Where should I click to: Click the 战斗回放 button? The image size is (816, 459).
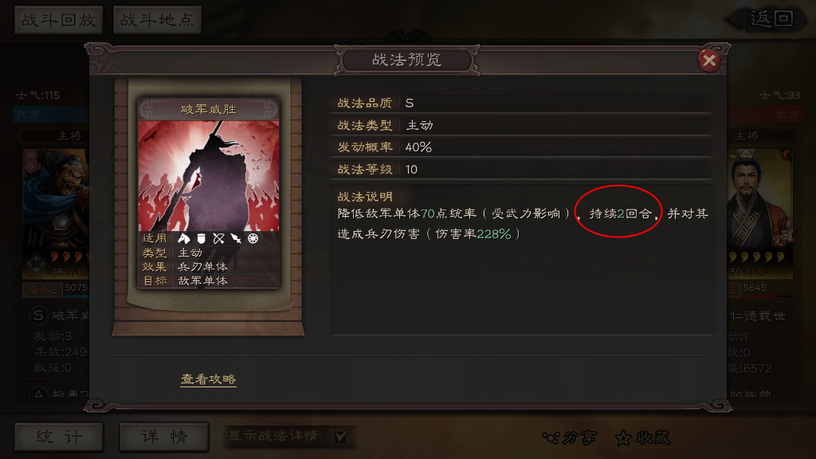pyautogui.click(x=59, y=20)
